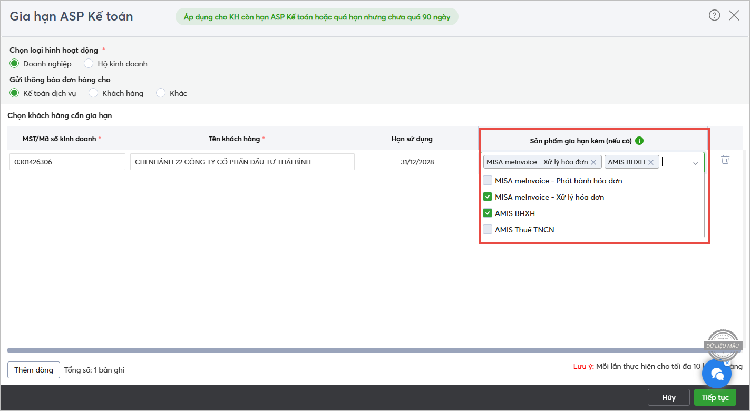Dismiss the chat bubble using its small x
Viewport: 750px width, 411px height.
(x=727, y=363)
